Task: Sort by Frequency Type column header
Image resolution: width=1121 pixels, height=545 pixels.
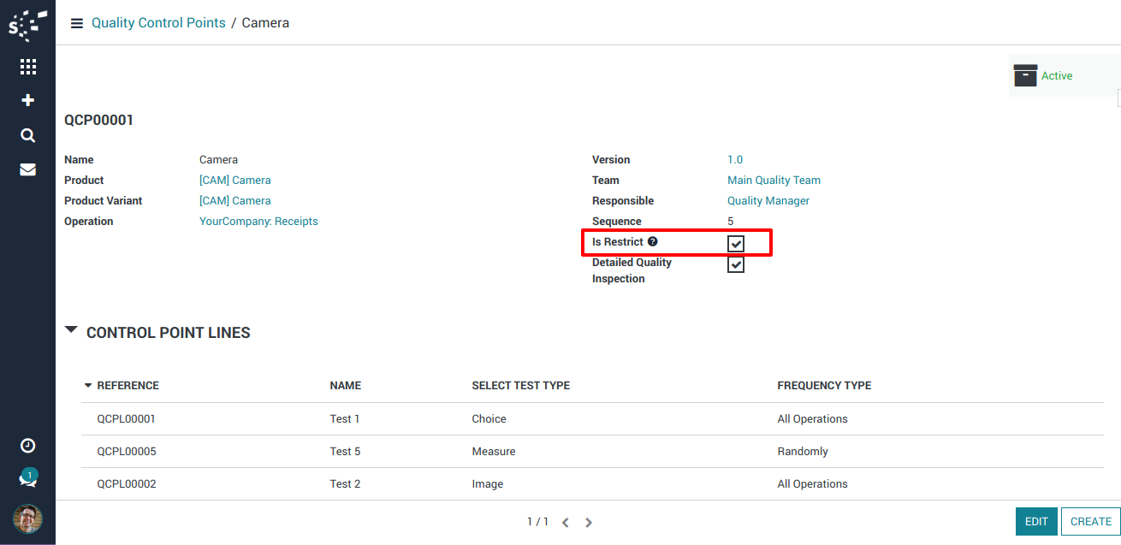Action: [x=823, y=386]
